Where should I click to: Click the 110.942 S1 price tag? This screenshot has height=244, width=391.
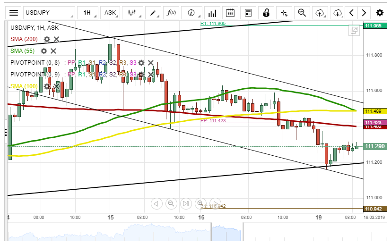point(375,209)
